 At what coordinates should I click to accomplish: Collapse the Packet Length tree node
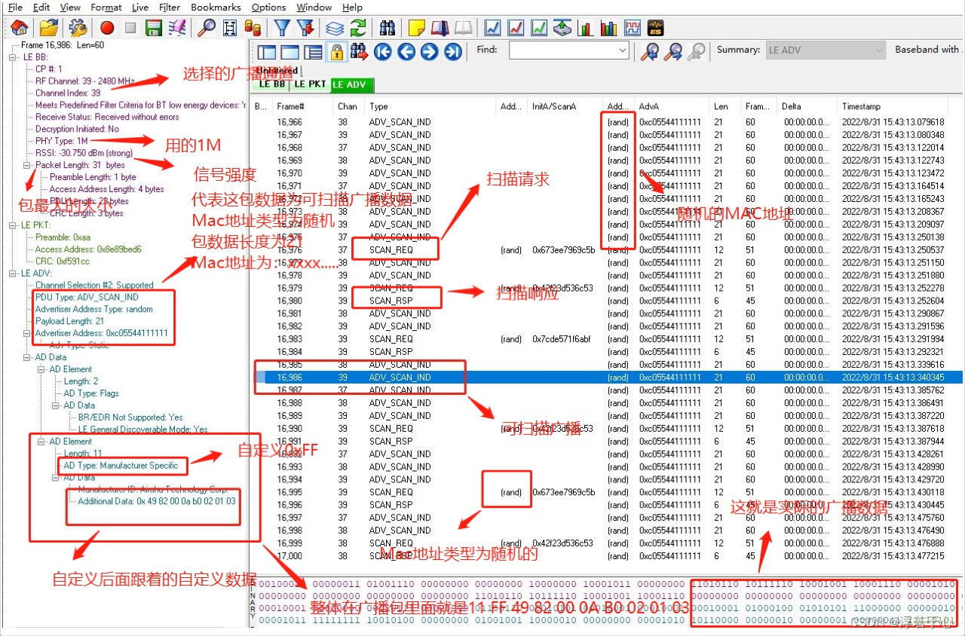point(28,165)
